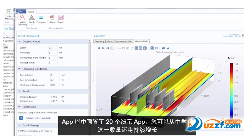Collapse the Operating Conditions section
The width and height of the screenshot is (244, 136).
(x=19, y=69)
